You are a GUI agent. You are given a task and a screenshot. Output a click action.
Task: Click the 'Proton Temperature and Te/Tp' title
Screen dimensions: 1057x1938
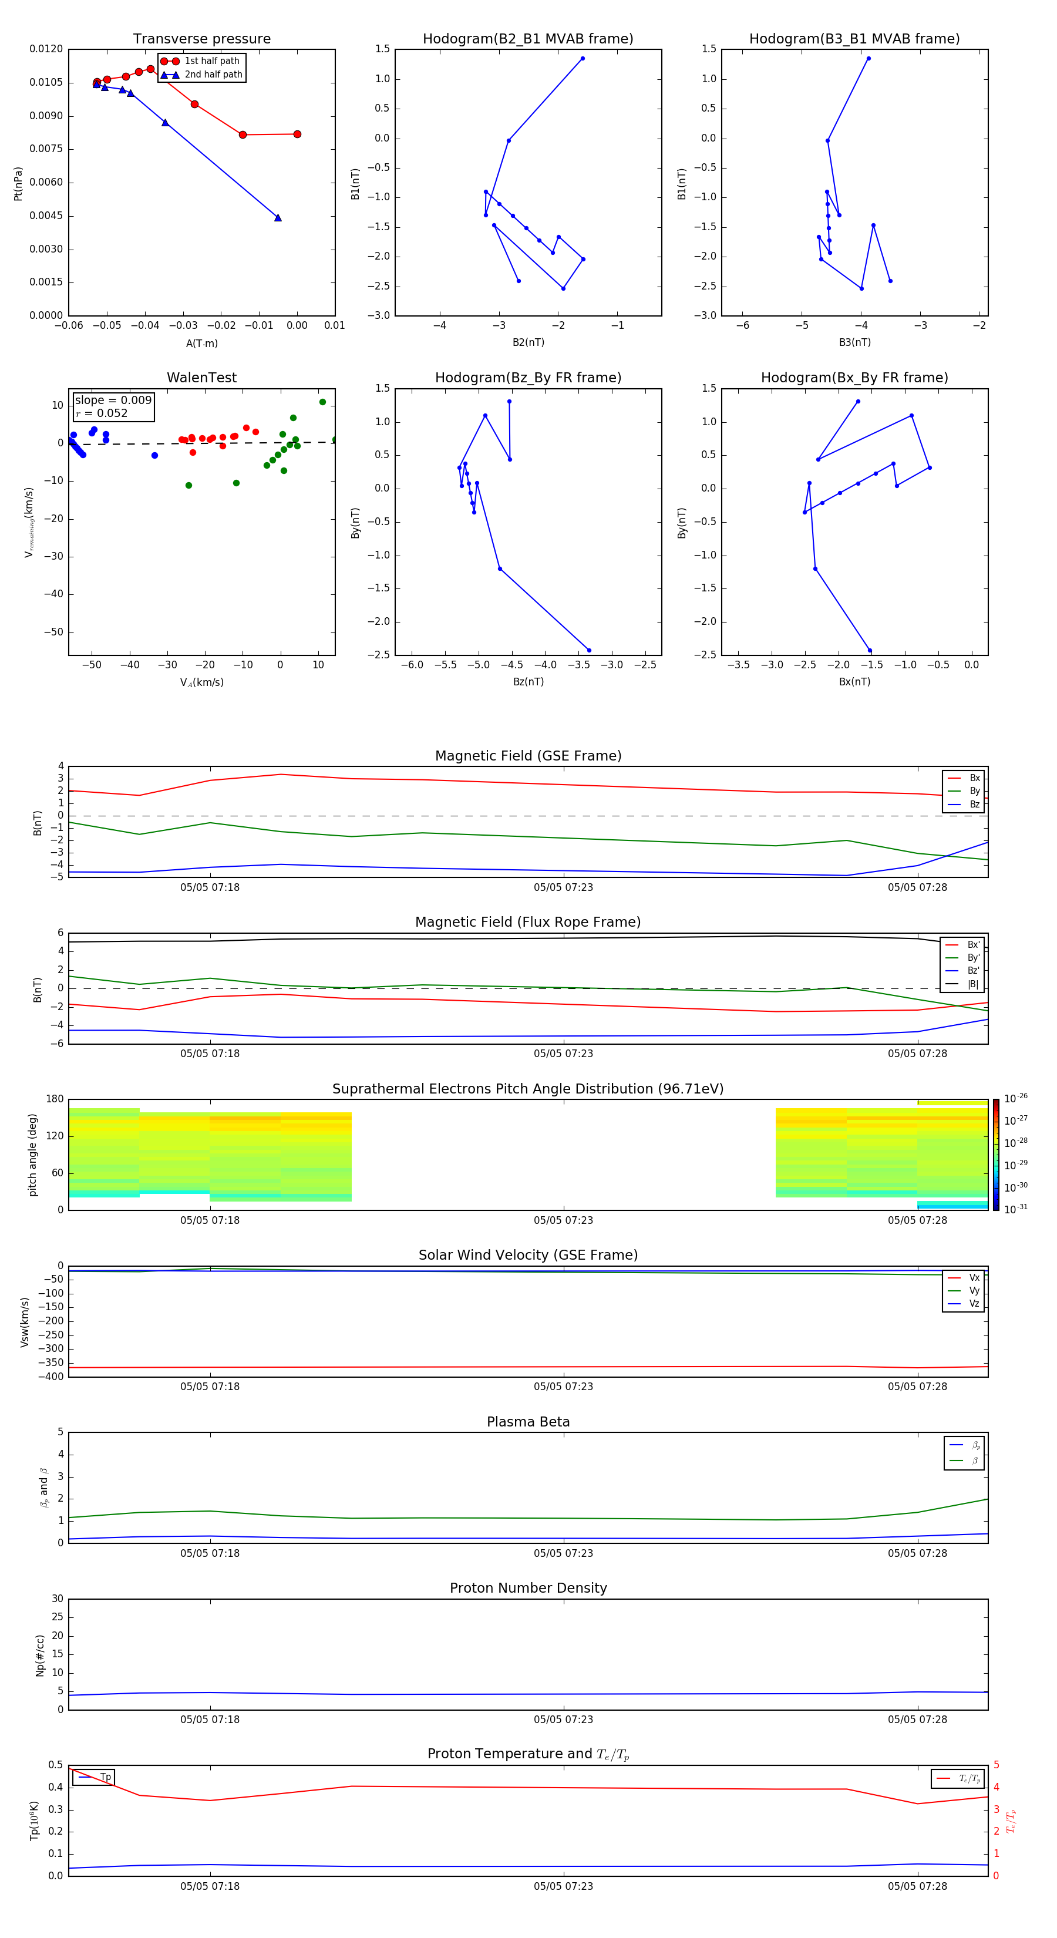(528, 1754)
